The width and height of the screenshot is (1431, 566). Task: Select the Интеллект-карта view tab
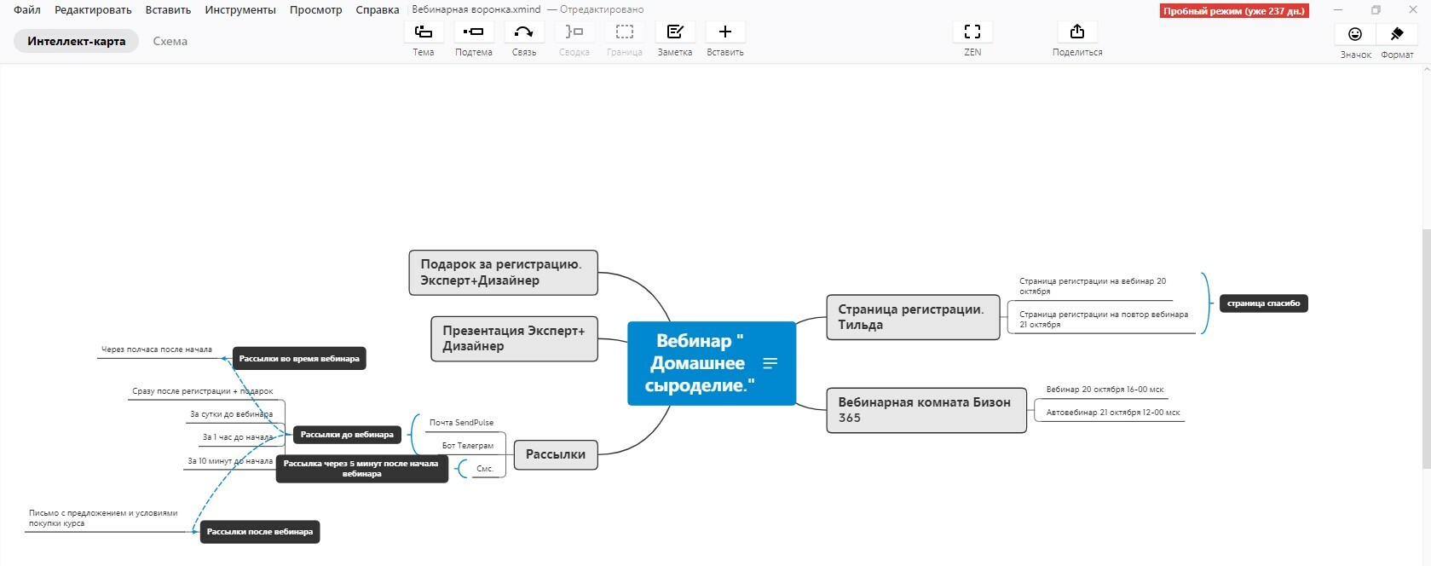pos(76,41)
